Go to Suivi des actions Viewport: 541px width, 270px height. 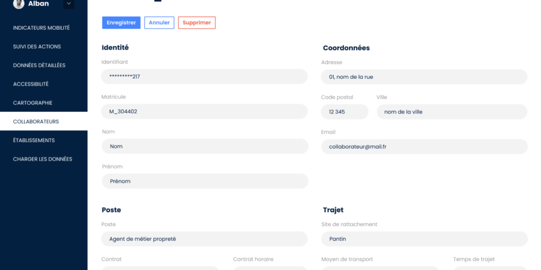(37, 47)
